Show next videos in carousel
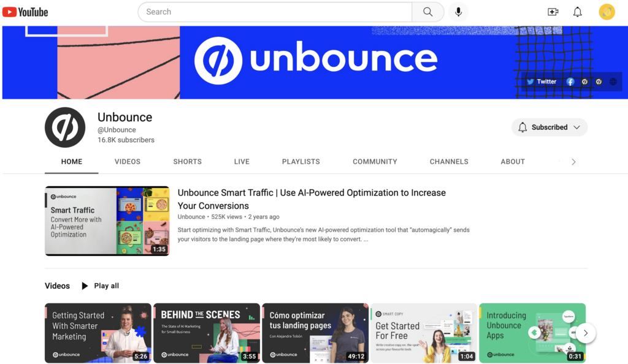This screenshot has width=628, height=364. 586,333
